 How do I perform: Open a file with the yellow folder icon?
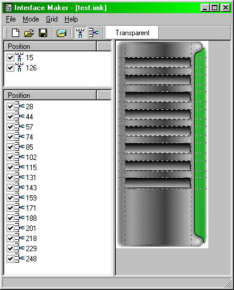pos(29,33)
